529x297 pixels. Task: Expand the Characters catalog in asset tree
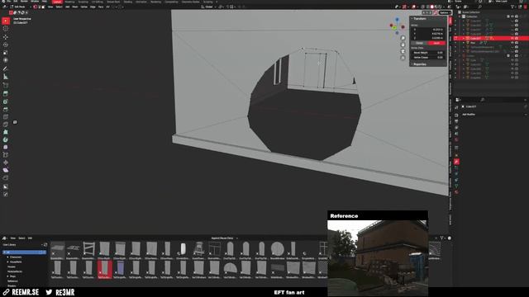click(7, 257)
